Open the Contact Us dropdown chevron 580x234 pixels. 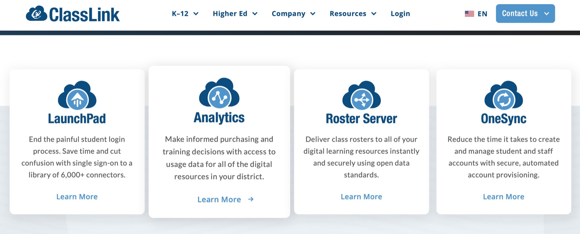point(547,14)
